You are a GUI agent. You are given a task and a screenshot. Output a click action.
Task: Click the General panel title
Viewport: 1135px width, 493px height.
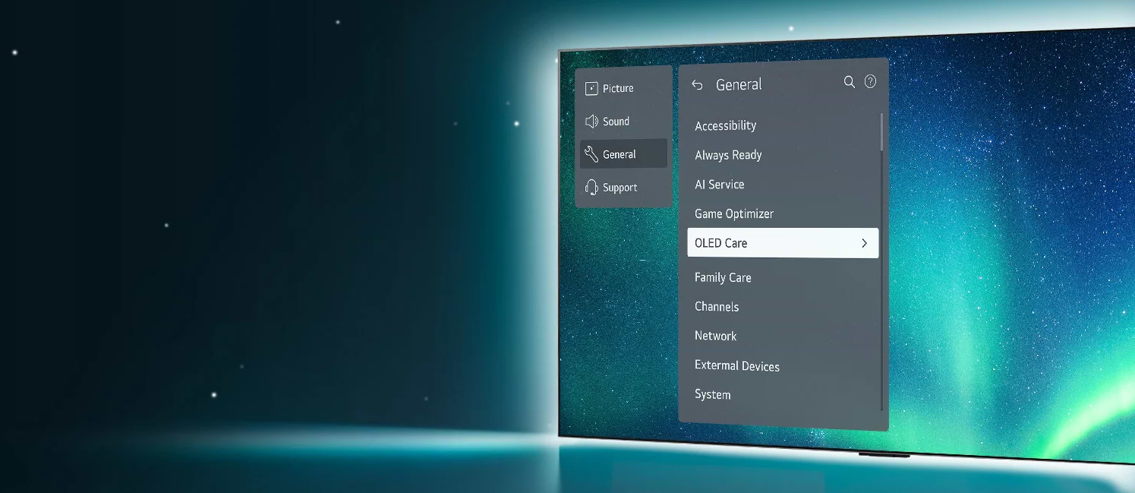(x=739, y=85)
